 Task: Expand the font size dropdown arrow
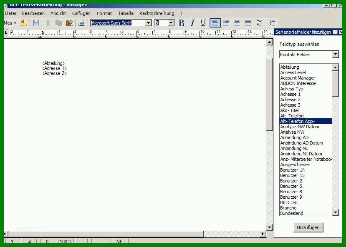coord(171,22)
